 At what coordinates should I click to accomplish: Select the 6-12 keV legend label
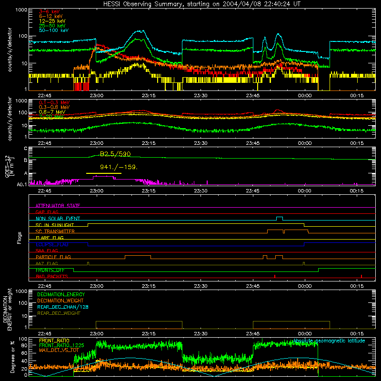tap(51, 16)
